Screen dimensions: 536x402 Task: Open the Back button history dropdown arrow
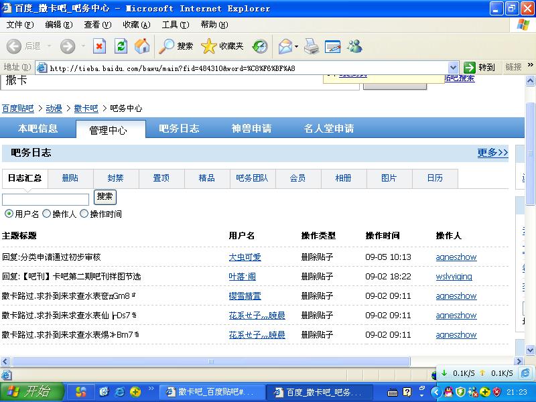click(49, 46)
